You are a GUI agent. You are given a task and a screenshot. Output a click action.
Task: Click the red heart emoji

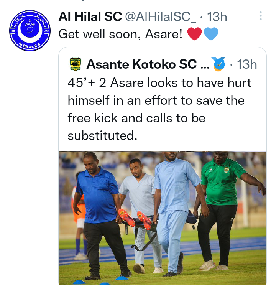point(194,34)
